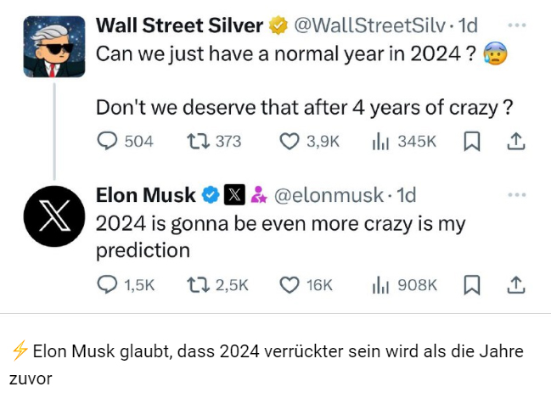Bookmark the Wall Street Silver tweet

coord(472,141)
